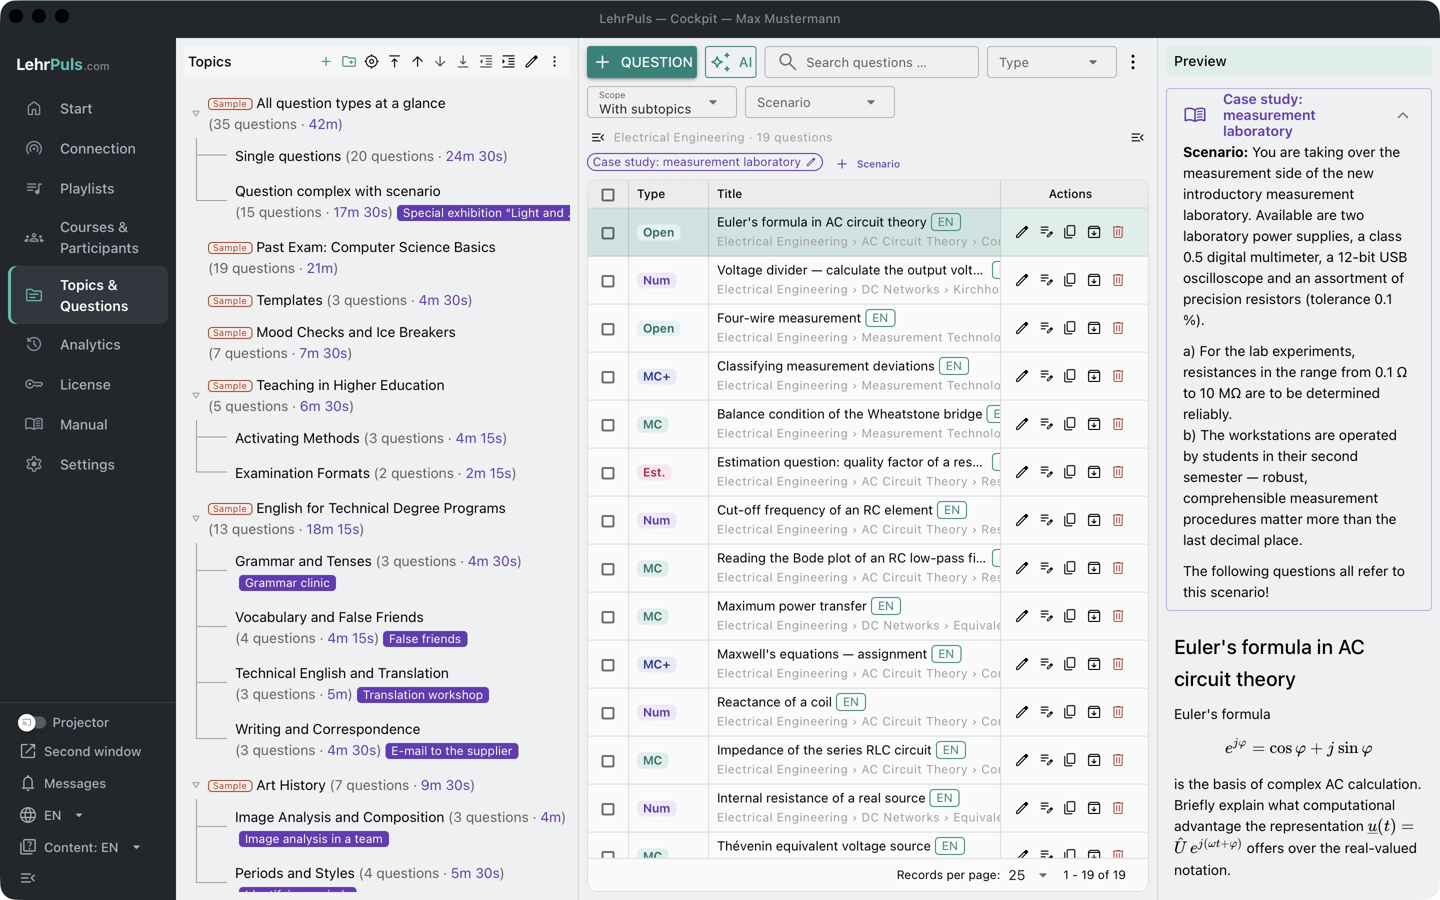Delete the Four-wire measurement question
The height and width of the screenshot is (900, 1440).
1118,328
